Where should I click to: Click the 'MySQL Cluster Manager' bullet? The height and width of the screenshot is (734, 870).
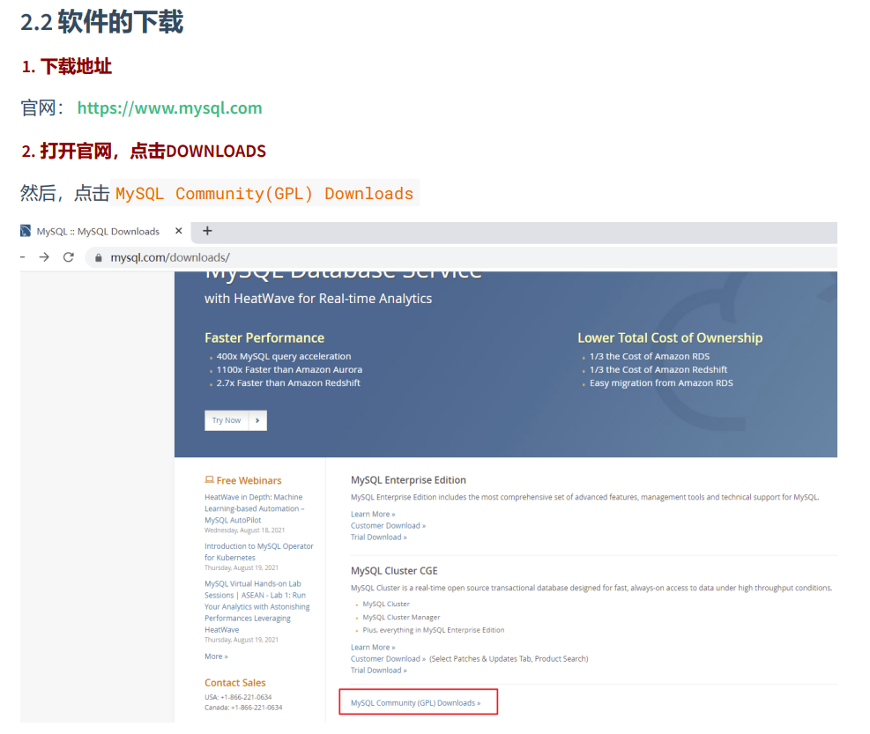401,617
